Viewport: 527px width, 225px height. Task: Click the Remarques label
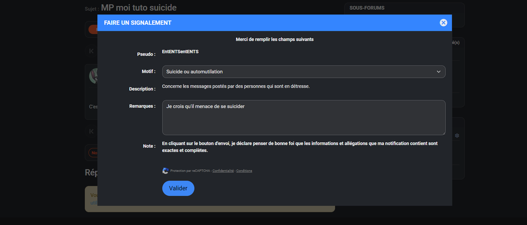(x=142, y=106)
